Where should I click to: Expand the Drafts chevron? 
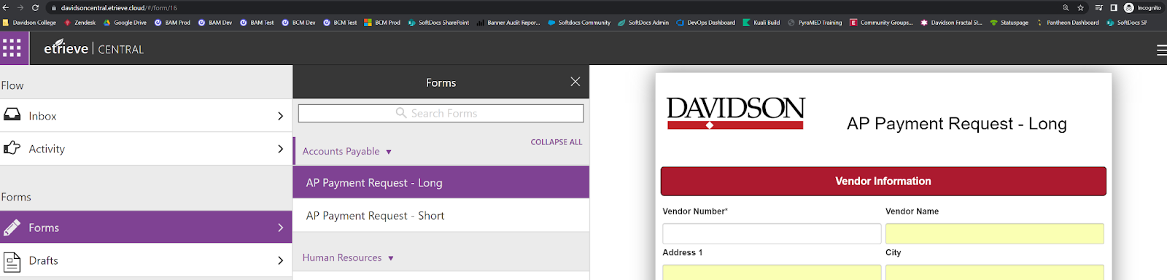coord(281,260)
